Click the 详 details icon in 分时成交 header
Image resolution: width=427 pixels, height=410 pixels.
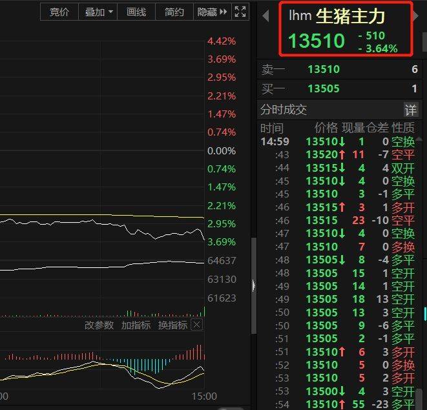point(411,110)
